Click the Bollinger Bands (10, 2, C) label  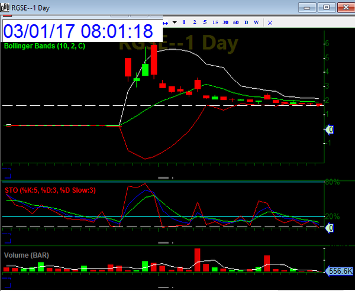(44, 46)
